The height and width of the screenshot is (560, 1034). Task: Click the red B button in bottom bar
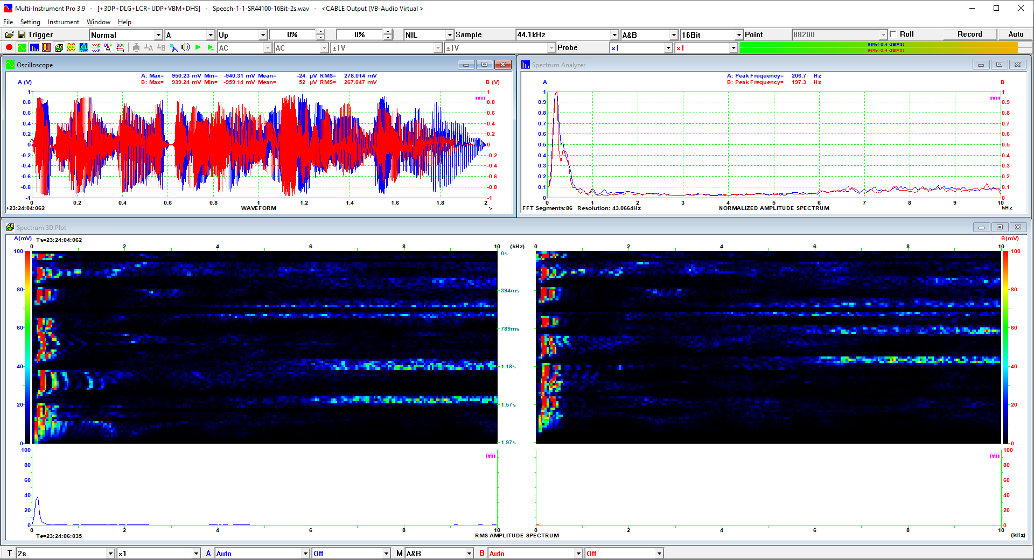coord(482,553)
